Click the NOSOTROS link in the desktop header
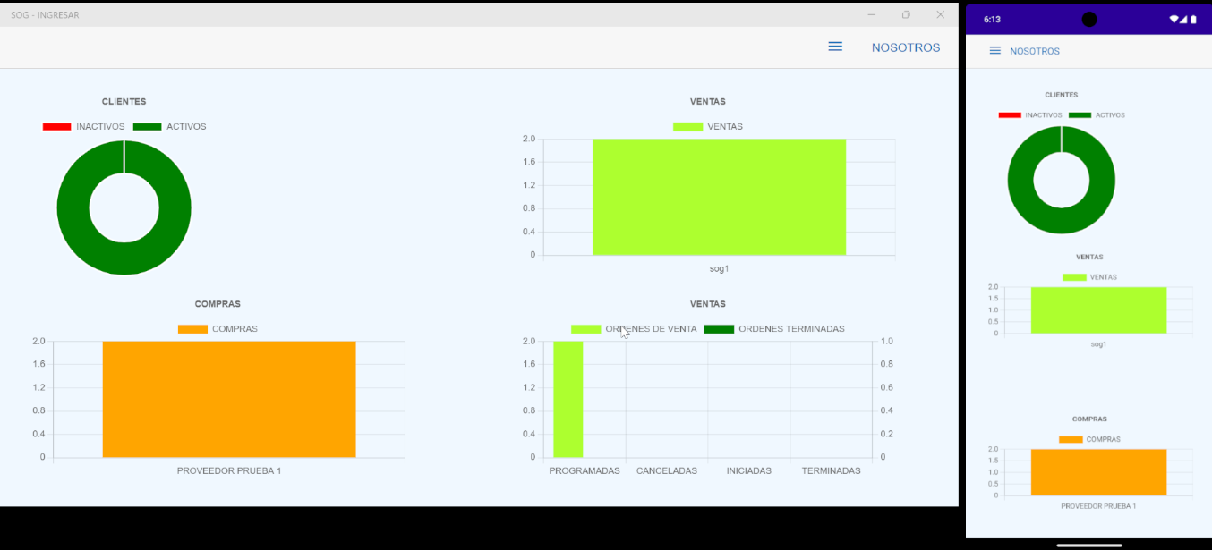The image size is (1212, 550). pos(905,47)
